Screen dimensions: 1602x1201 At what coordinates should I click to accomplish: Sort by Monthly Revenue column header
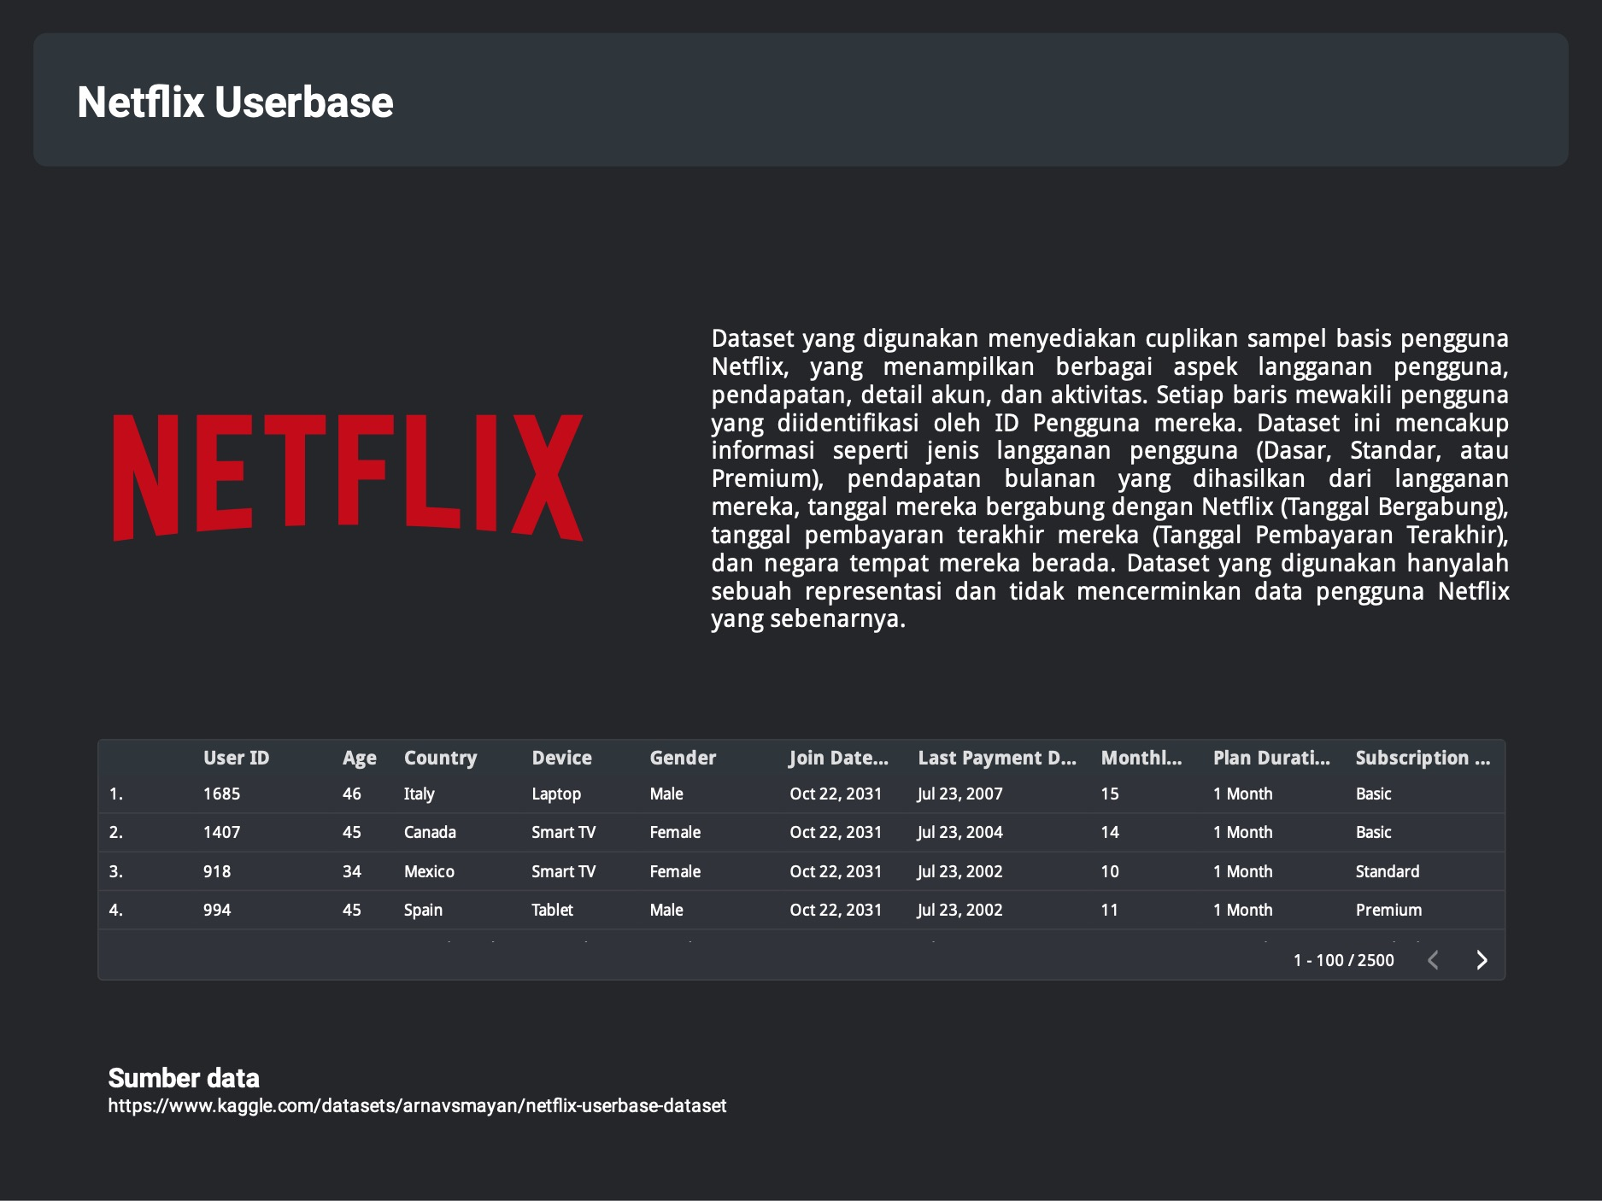click(x=1141, y=758)
